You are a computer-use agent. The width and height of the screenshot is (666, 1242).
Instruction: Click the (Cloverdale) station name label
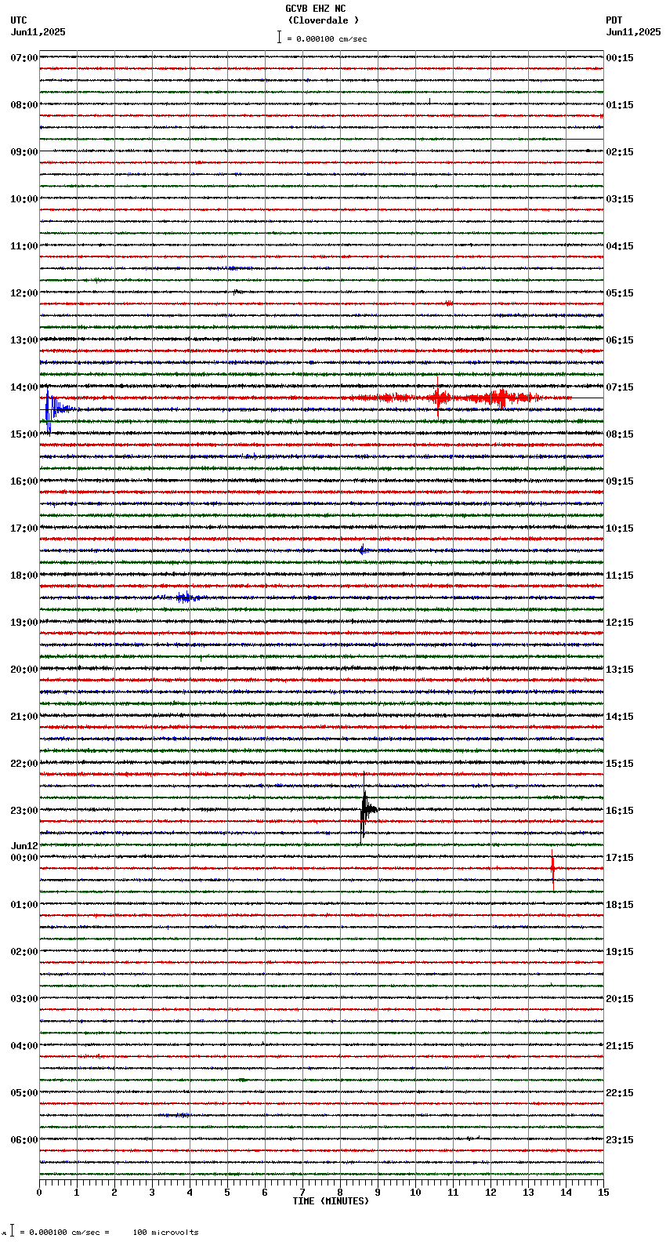(x=323, y=20)
